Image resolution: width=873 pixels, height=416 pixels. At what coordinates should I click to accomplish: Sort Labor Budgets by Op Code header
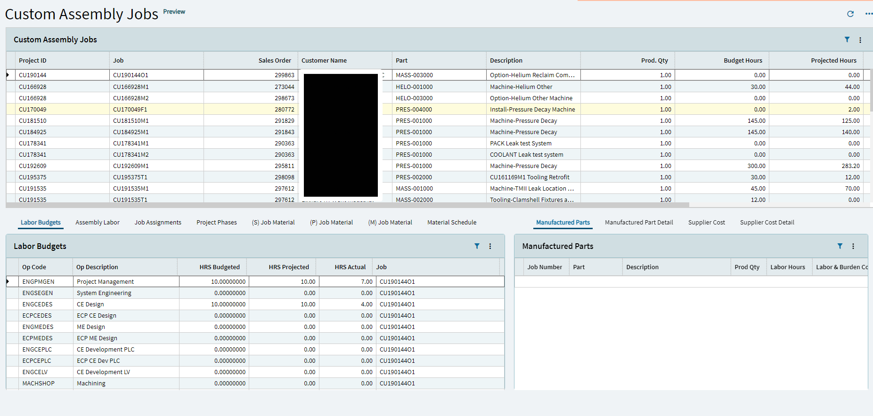coord(46,267)
